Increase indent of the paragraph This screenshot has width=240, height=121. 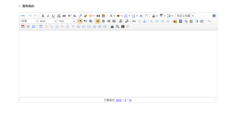(x=91, y=21)
